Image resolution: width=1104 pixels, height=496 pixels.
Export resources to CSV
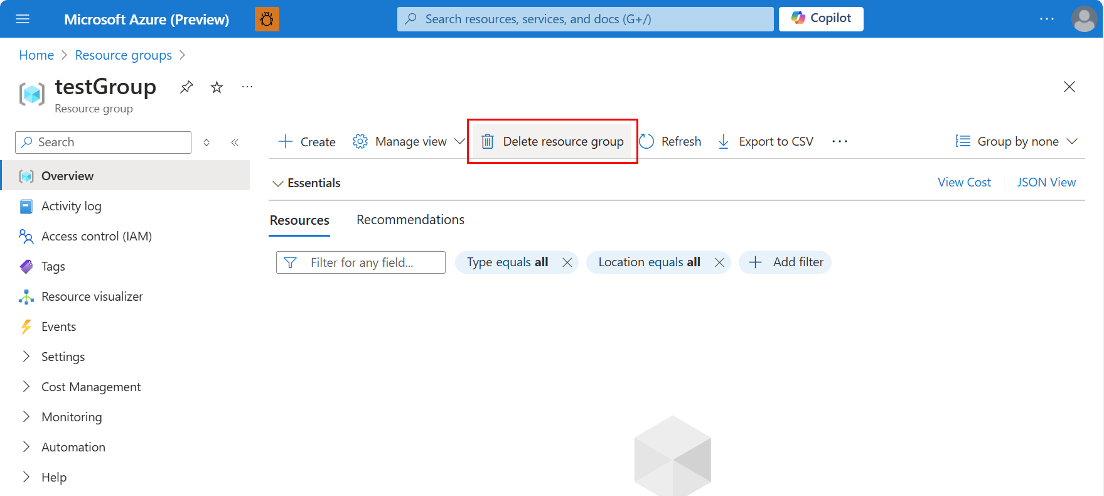pos(766,142)
